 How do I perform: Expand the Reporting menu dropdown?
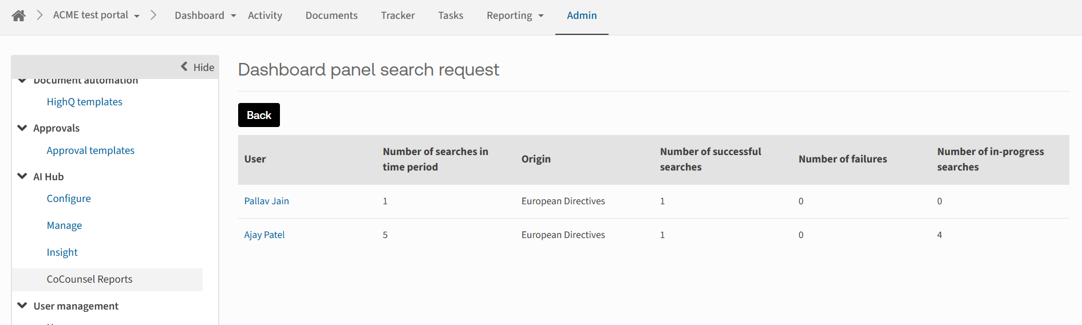point(540,16)
